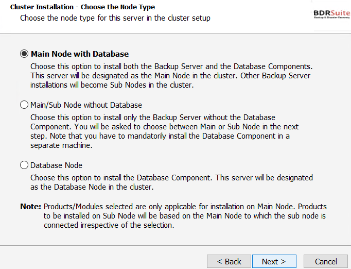Click the Backup & Disaster Recovery tagline
The height and width of the screenshot is (269, 351).
pos(332,17)
